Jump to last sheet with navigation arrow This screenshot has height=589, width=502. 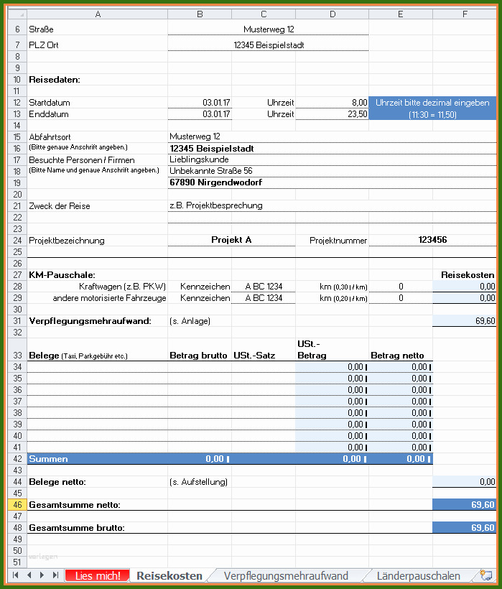point(56,575)
